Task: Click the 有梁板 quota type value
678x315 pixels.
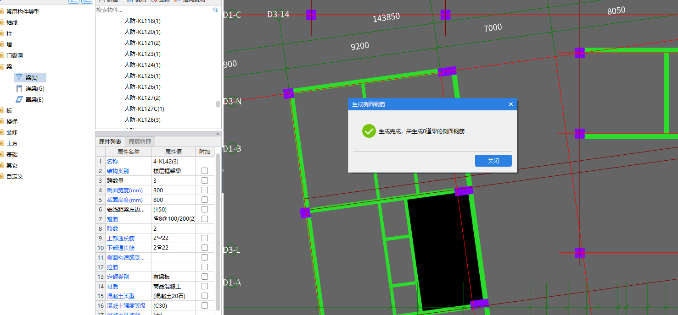Action: [174, 277]
